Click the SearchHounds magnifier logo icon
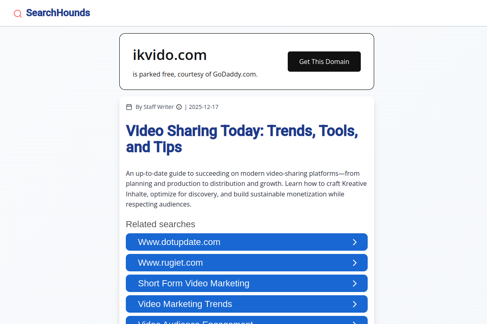This screenshot has width=487, height=324. [18, 14]
